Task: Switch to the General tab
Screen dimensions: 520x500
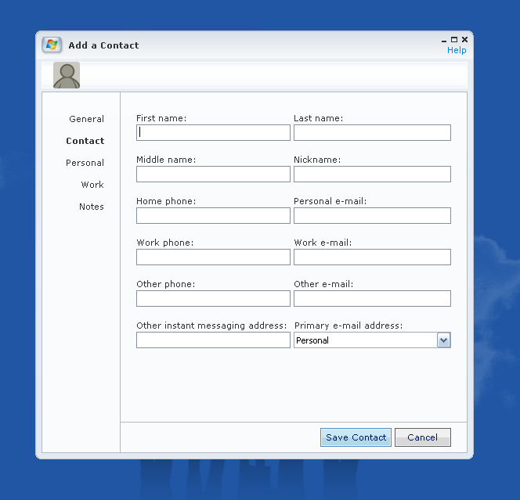Action: (86, 119)
